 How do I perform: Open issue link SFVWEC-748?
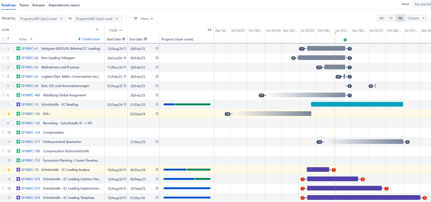31,151
